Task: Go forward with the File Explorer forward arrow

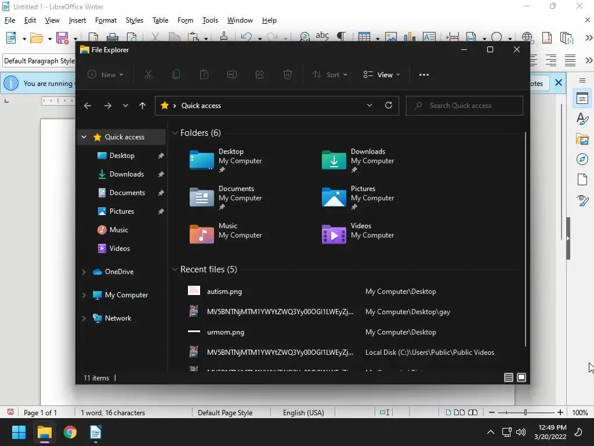Action: [108, 106]
